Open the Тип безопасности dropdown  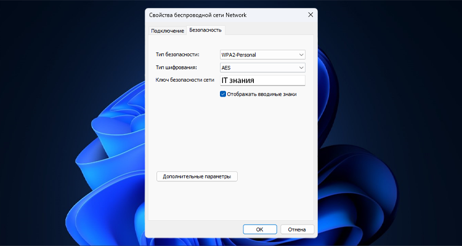pos(262,55)
